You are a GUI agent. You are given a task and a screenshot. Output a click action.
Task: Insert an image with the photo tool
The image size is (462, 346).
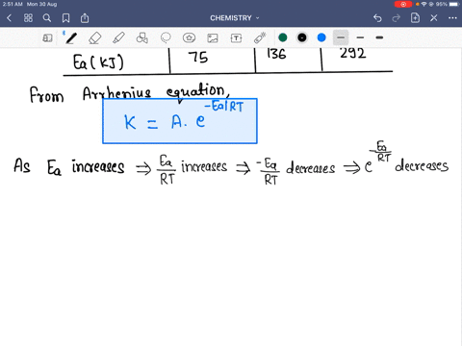[x=213, y=38]
